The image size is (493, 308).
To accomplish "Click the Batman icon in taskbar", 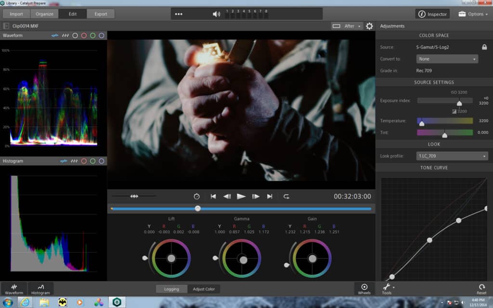I will coord(63,302).
